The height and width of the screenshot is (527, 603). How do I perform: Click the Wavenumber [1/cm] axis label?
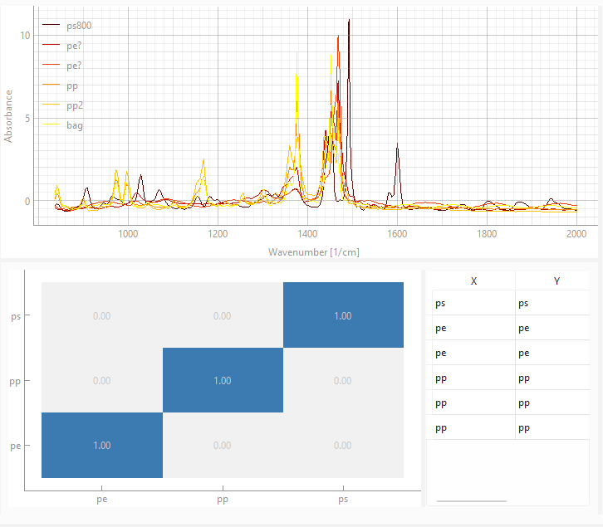(314, 251)
